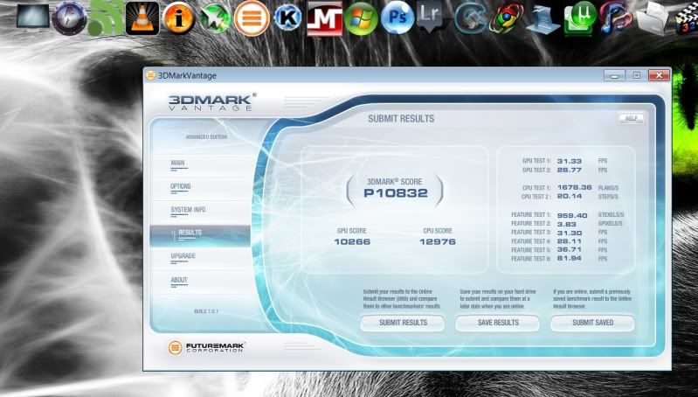Close the 3DMarkVantage window

659,76
